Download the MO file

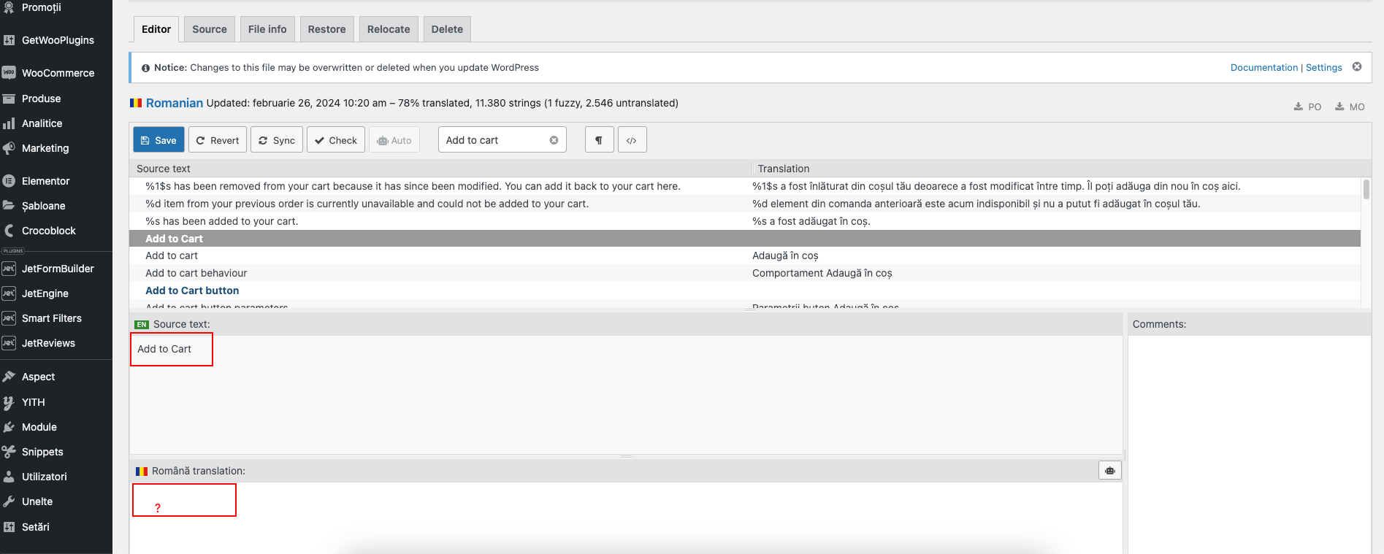(x=1350, y=107)
